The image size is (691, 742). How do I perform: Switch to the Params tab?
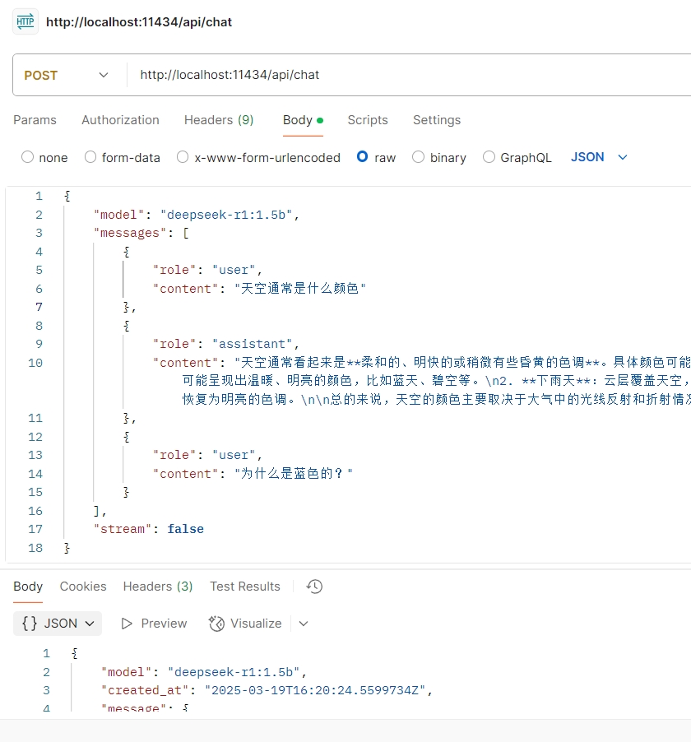point(35,120)
